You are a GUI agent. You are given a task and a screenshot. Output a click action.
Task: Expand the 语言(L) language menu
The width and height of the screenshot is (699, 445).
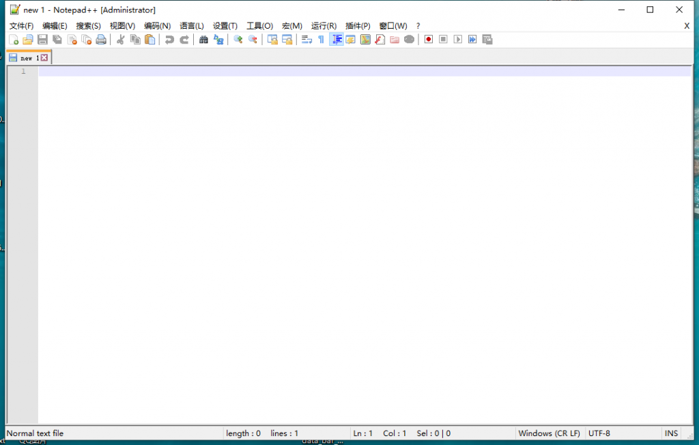click(x=192, y=26)
